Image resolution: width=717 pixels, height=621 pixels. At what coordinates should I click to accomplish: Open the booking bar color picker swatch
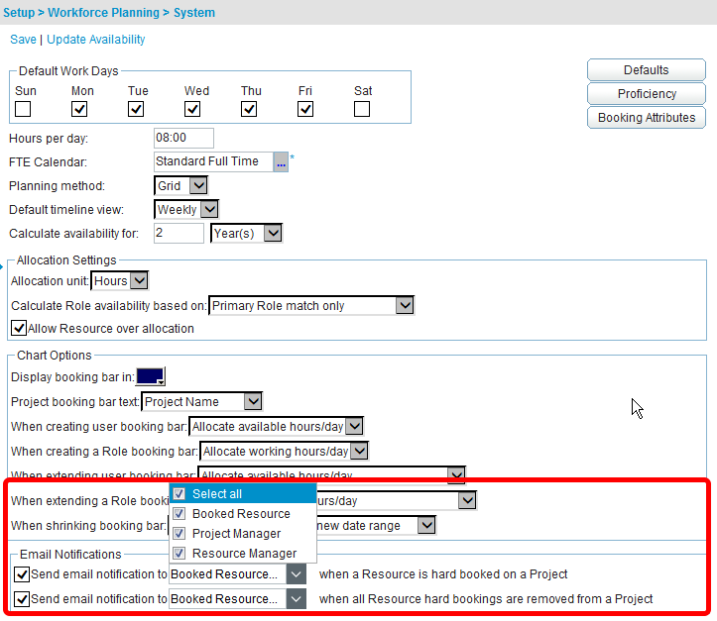(x=151, y=376)
